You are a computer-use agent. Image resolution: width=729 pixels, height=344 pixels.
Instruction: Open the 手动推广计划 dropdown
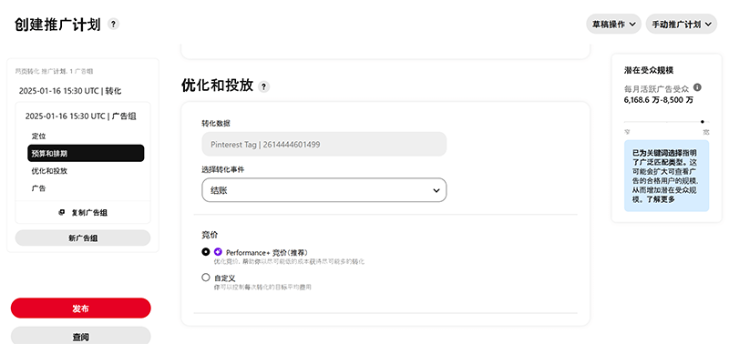[x=681, y=25]
